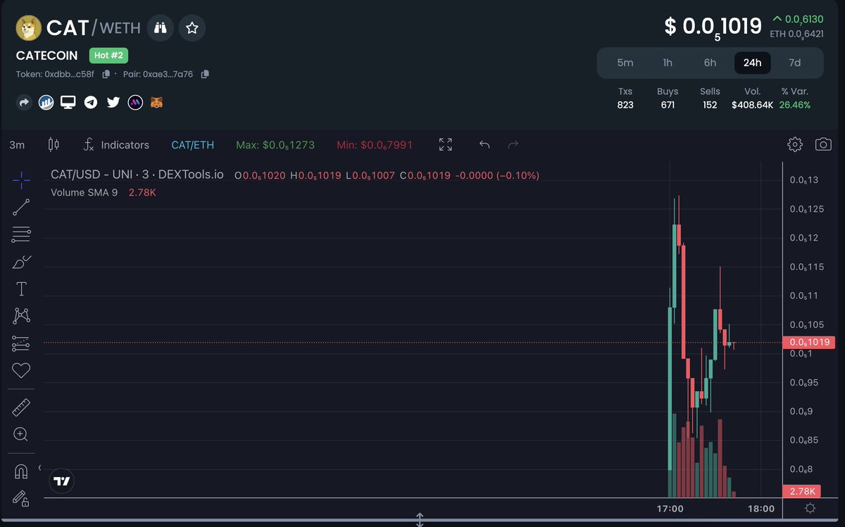Toggle fullscreen chart mode
This screenshot has width=845, height=527.
(x=446, y=145)
